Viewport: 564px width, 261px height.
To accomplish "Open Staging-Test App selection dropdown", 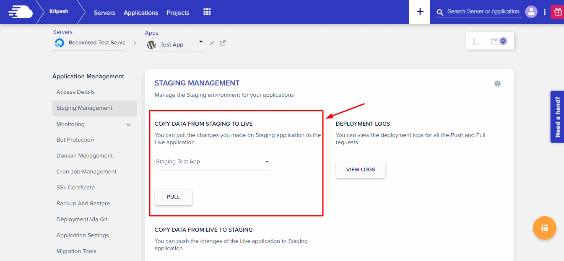I will pyautogui.click(x=267, y=162).
